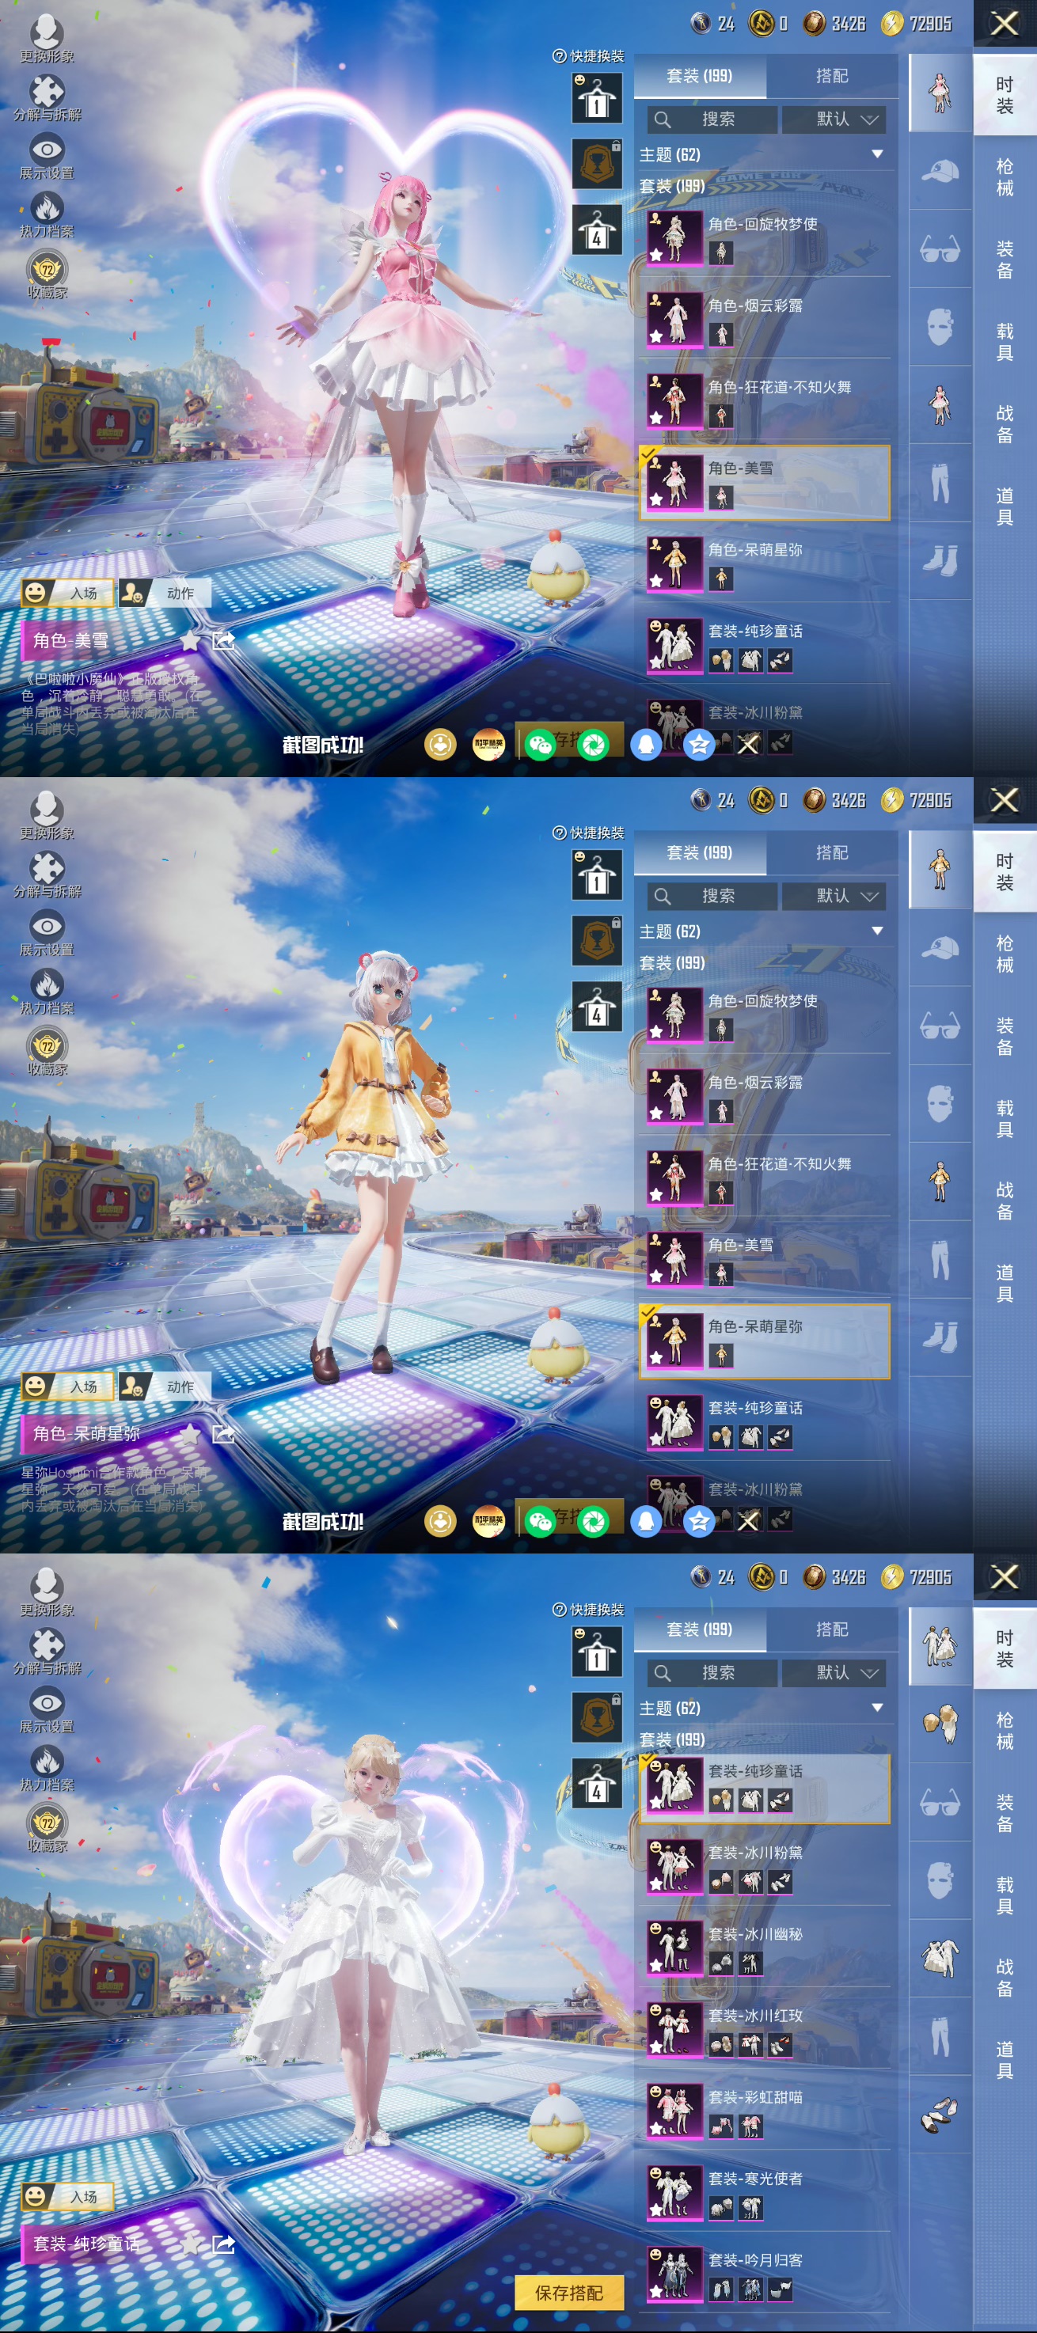Select boots category icon in middle screenshot
The width and height of the screenshot is (1037, 2333).
click(x=940, y=1337)
